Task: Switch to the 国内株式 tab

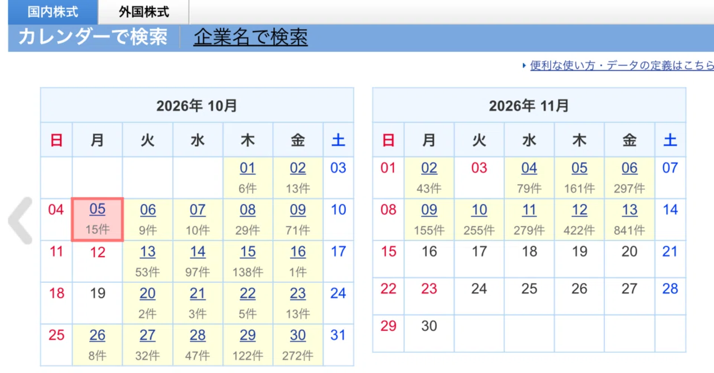Action: pos(53,12)
